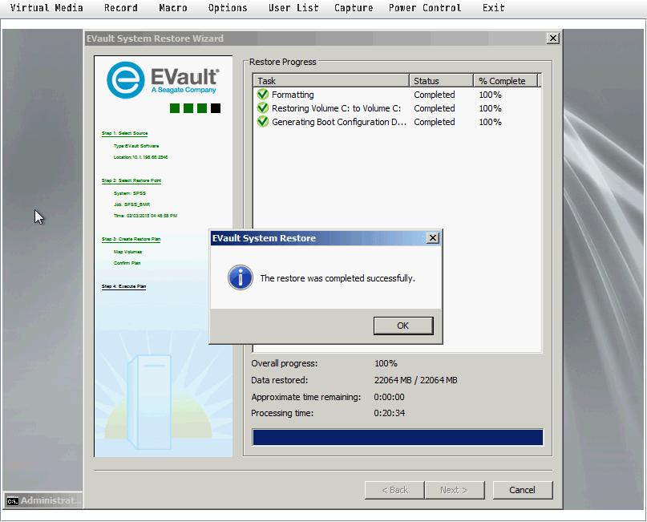Image resolution: width=647 pixels, height=522 pixels.
Task: Open the User List menu
Action: click(293, 8)
